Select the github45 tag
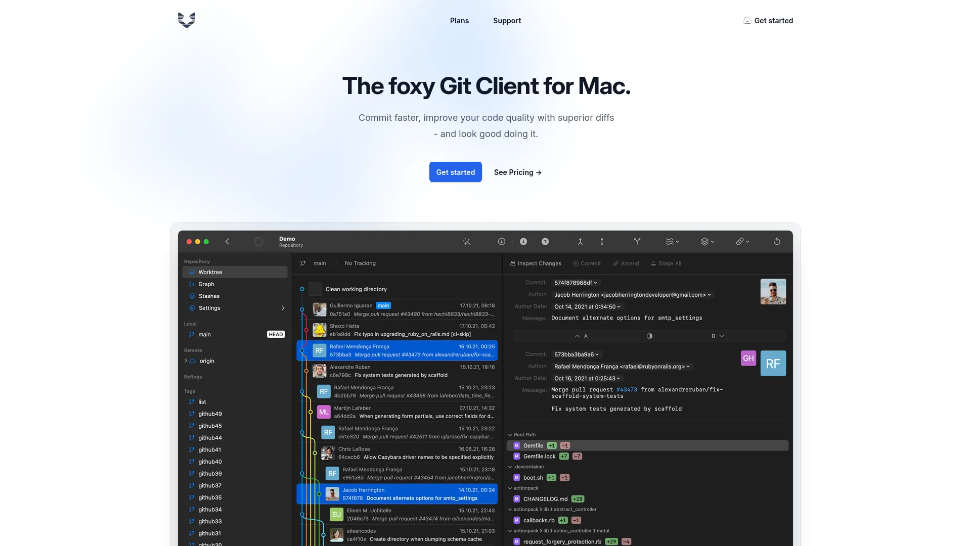Viewport: 971px width, 546px height. point(235,426)
